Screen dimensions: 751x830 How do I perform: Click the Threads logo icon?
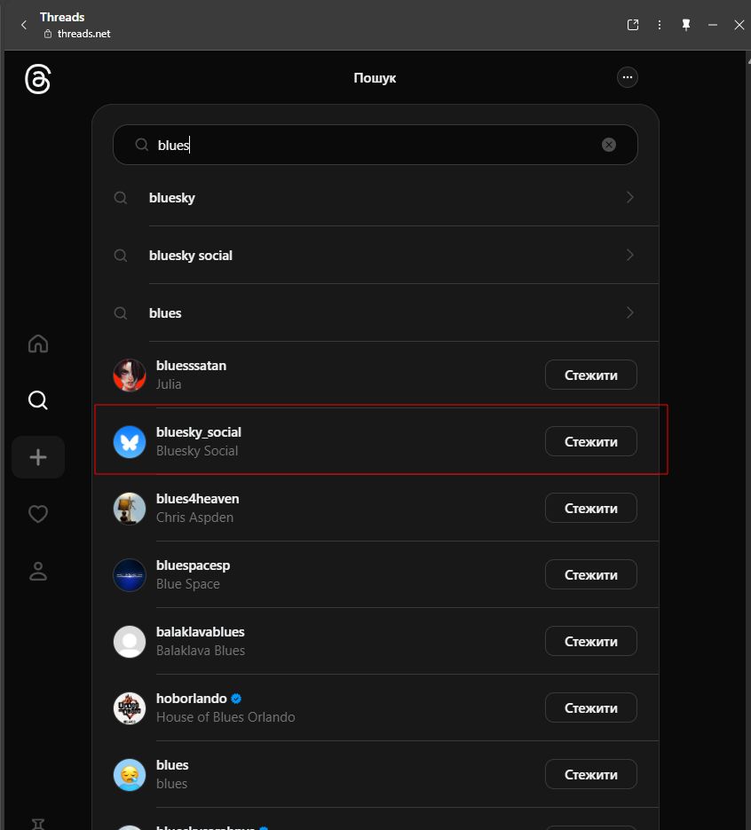37,80
